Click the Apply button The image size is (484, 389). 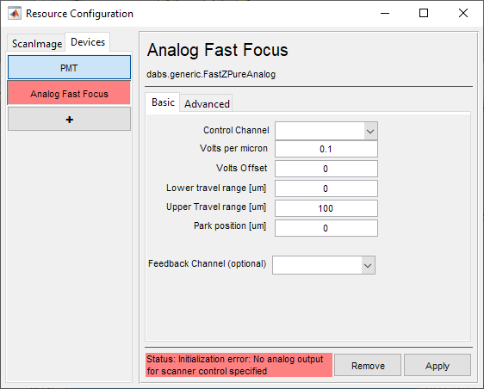point(437,365)
